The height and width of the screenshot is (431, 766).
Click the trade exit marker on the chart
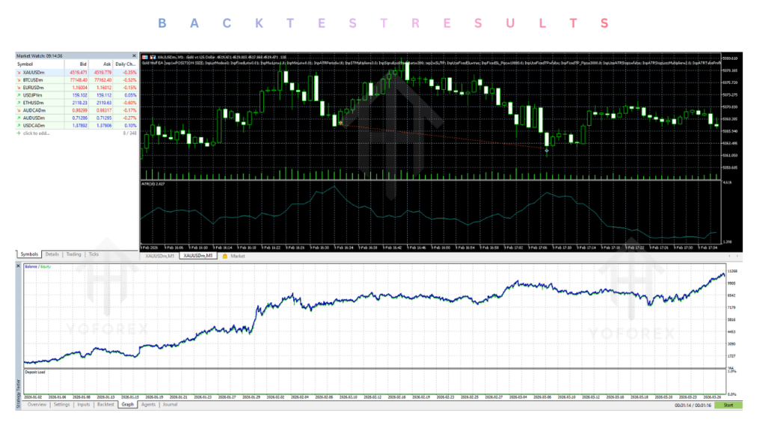coord(547,150)
